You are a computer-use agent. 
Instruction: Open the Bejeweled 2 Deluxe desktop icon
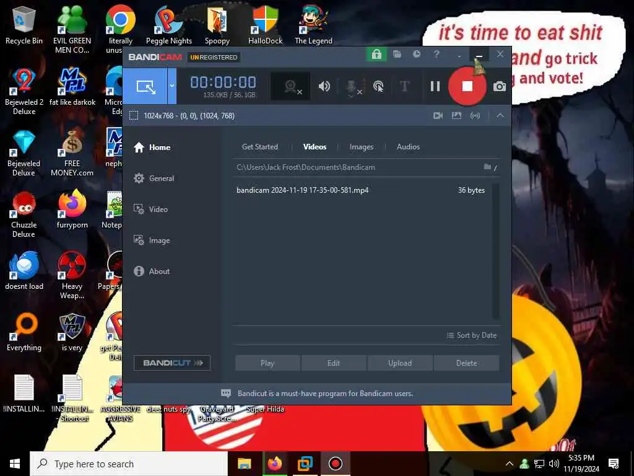pos(24,92)
